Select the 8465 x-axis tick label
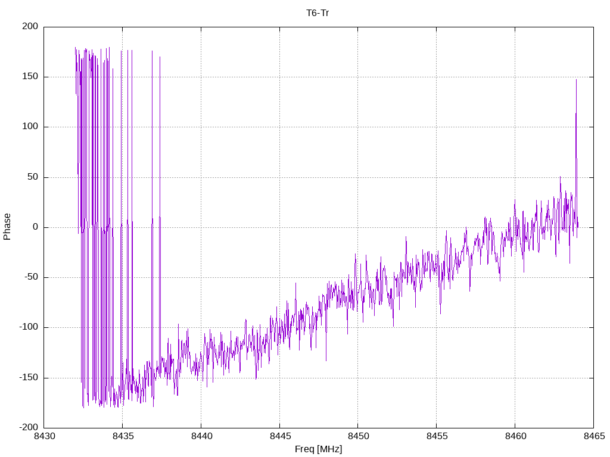Image resolution: width=610 pixels, height=457 pixels. pyautogui.click(x=593, y=437)
